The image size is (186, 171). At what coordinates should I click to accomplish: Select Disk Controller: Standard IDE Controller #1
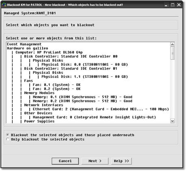pos(71,69)
